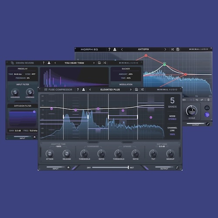Click the Downward Threshold knob

tap(85, 153)
